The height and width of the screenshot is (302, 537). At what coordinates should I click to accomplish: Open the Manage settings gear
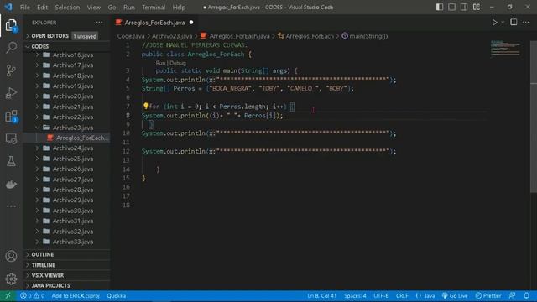click(x=11, y=279)
